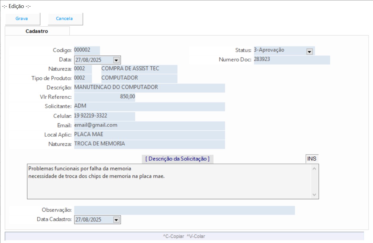Open the Data date picker dropdown
This screenshot has width=373, height=243.
pyautogui.click(x=116, y=60)
